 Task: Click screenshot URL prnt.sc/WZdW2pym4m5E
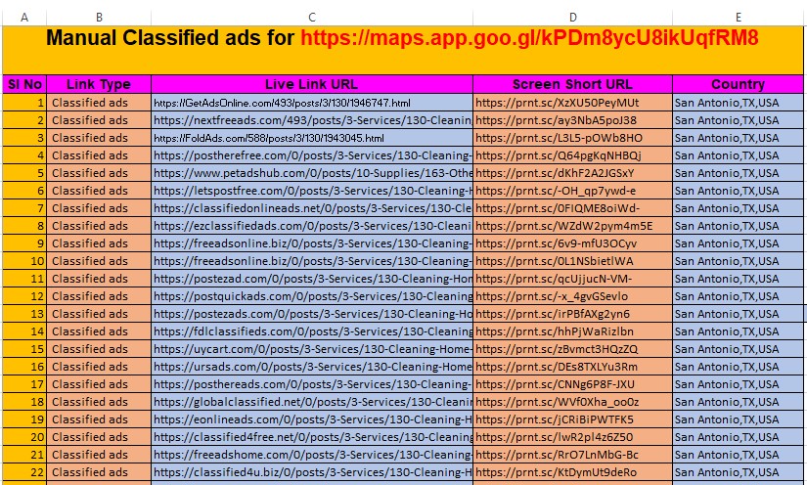(x=564, y=226)
